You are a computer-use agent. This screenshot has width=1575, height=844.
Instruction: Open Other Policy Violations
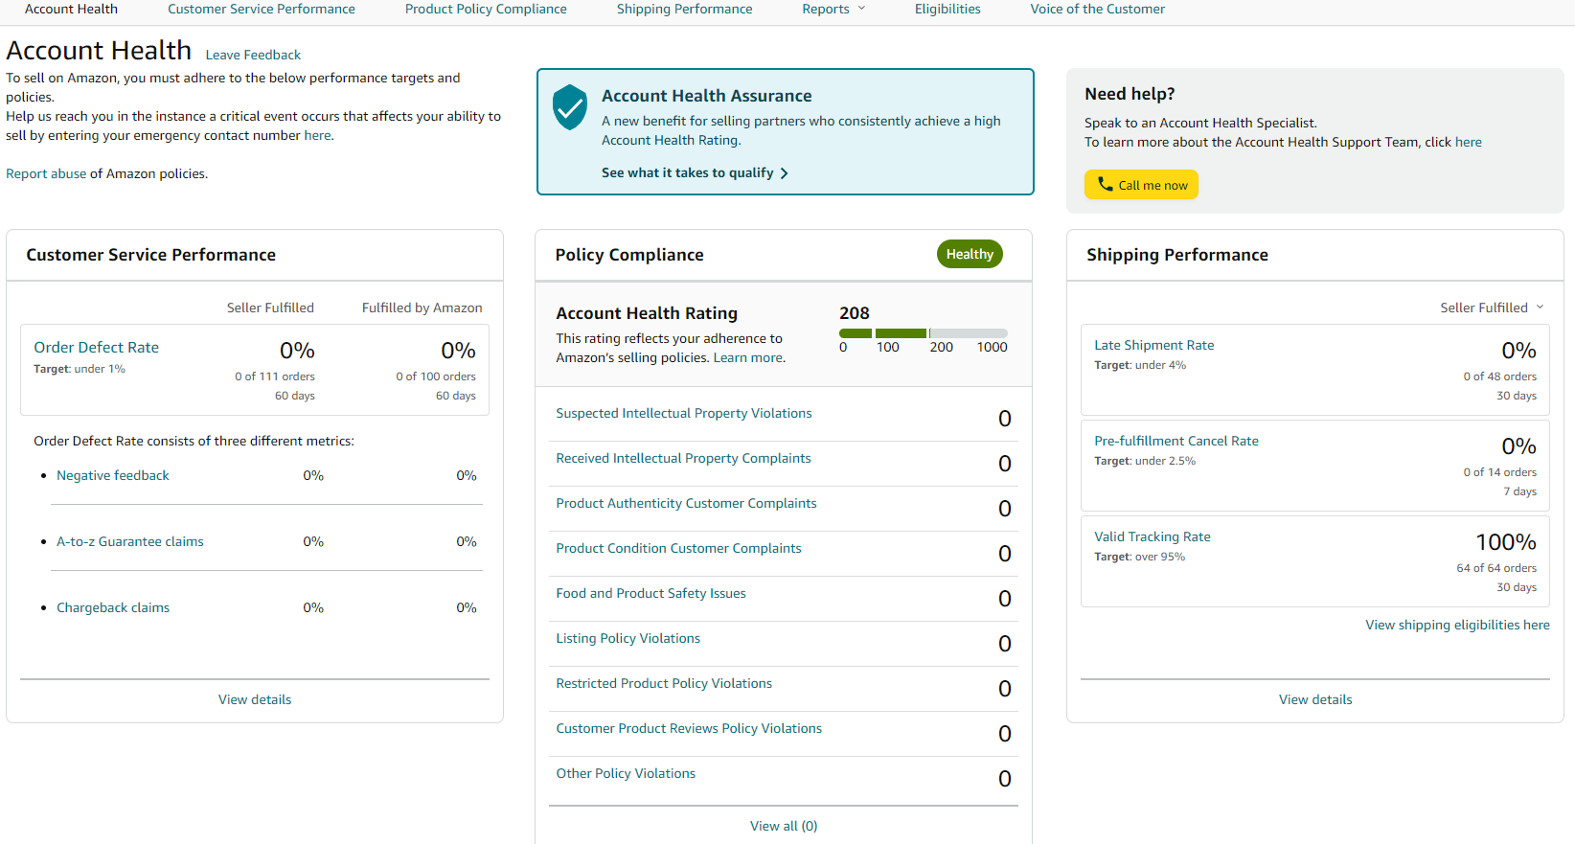point(626,773)
